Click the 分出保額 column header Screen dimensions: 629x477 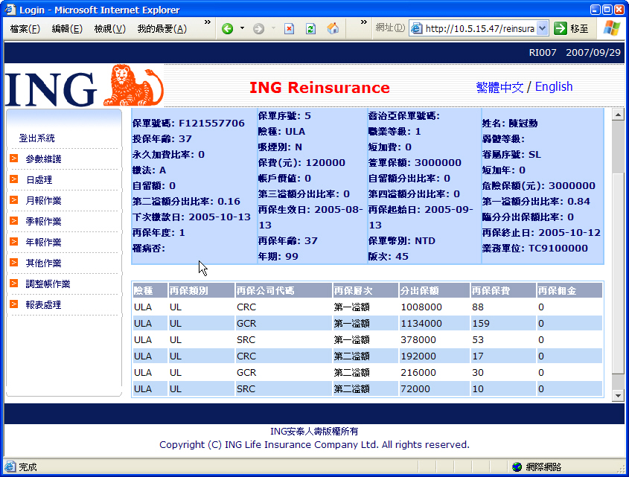(x=434, y=290)
